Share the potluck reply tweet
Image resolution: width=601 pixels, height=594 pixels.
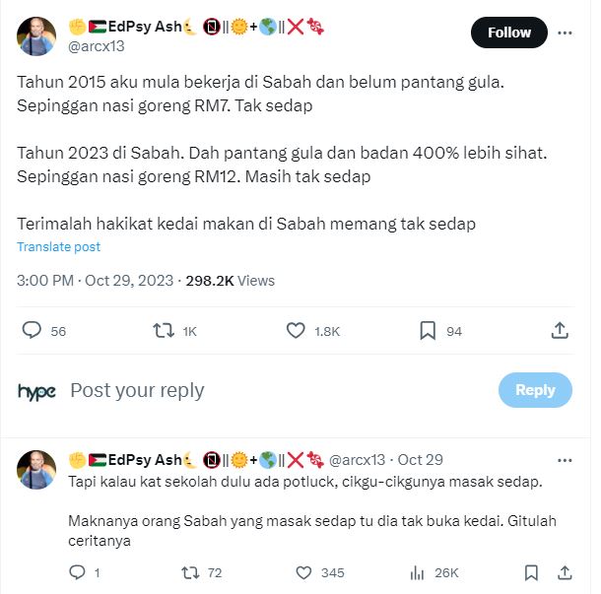[565, 572]
